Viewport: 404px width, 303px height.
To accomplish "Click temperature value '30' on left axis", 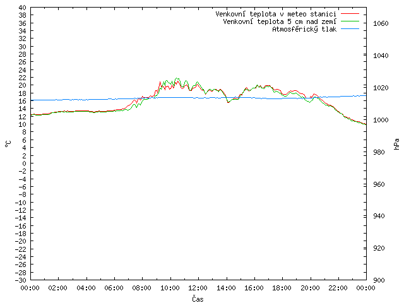I will click(x=23, y=47).
